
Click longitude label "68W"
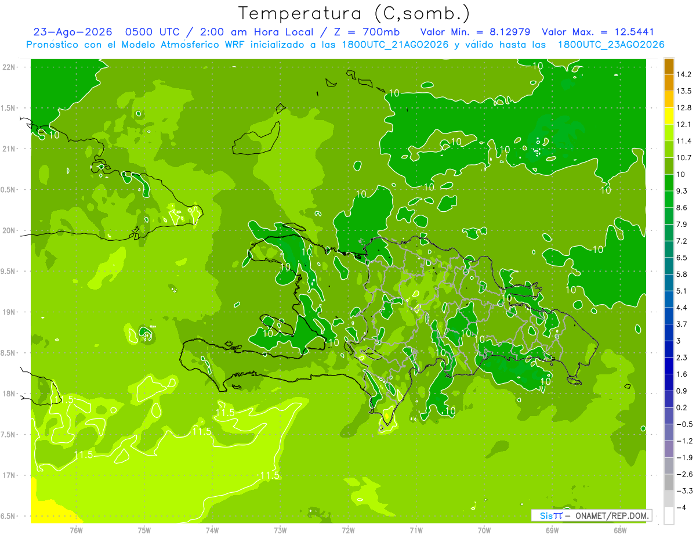620,530
